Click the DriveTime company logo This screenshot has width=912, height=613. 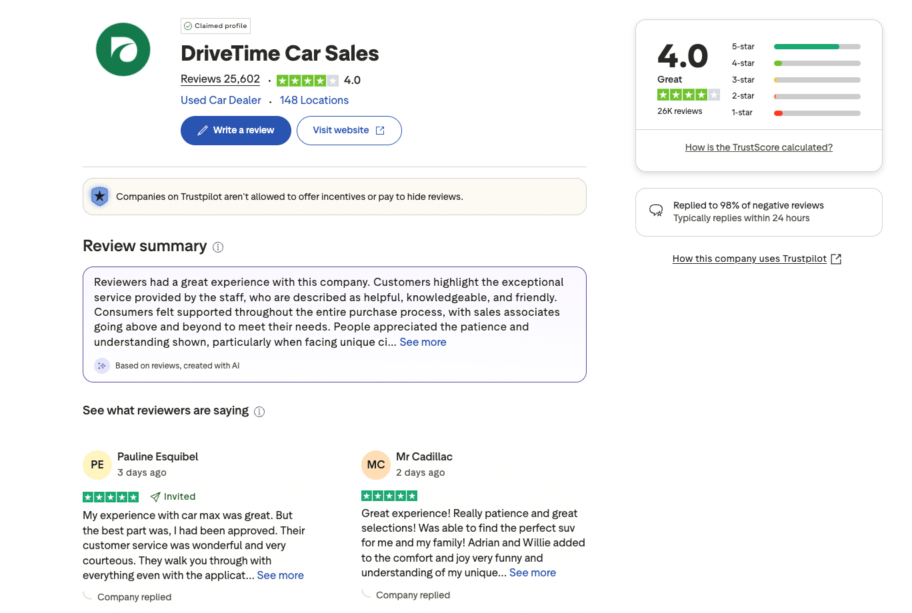[x=123, y=49]
